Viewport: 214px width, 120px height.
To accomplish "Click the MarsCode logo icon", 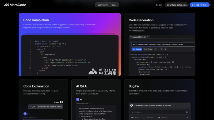I will click(6, 5).
